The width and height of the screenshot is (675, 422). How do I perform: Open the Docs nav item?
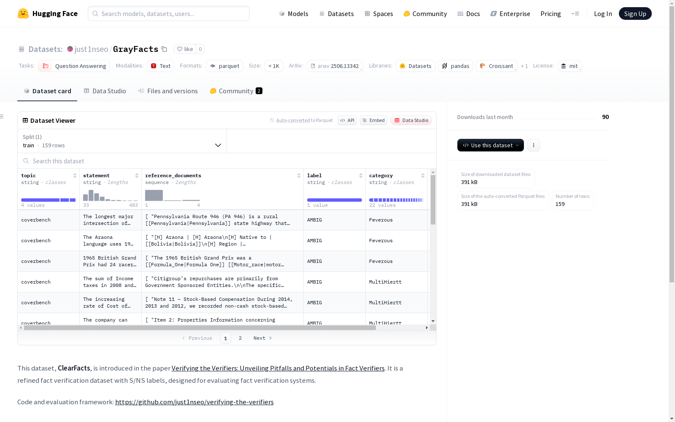(x=469, y=14)
